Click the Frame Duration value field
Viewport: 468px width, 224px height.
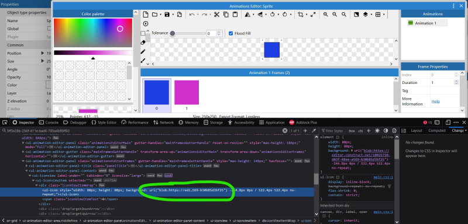[445, 83]
